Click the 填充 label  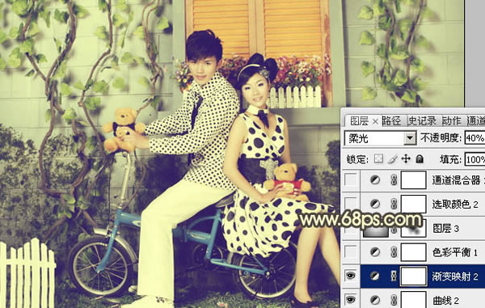click(450, 159)
